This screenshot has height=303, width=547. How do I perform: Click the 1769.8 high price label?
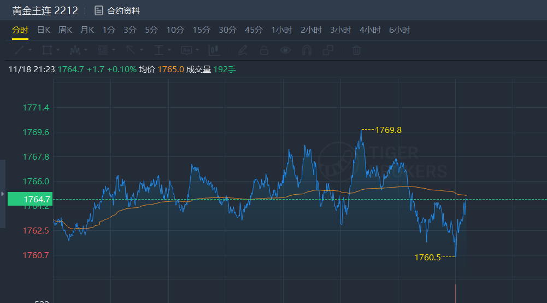pyautogui.click(x=389, y=130)
